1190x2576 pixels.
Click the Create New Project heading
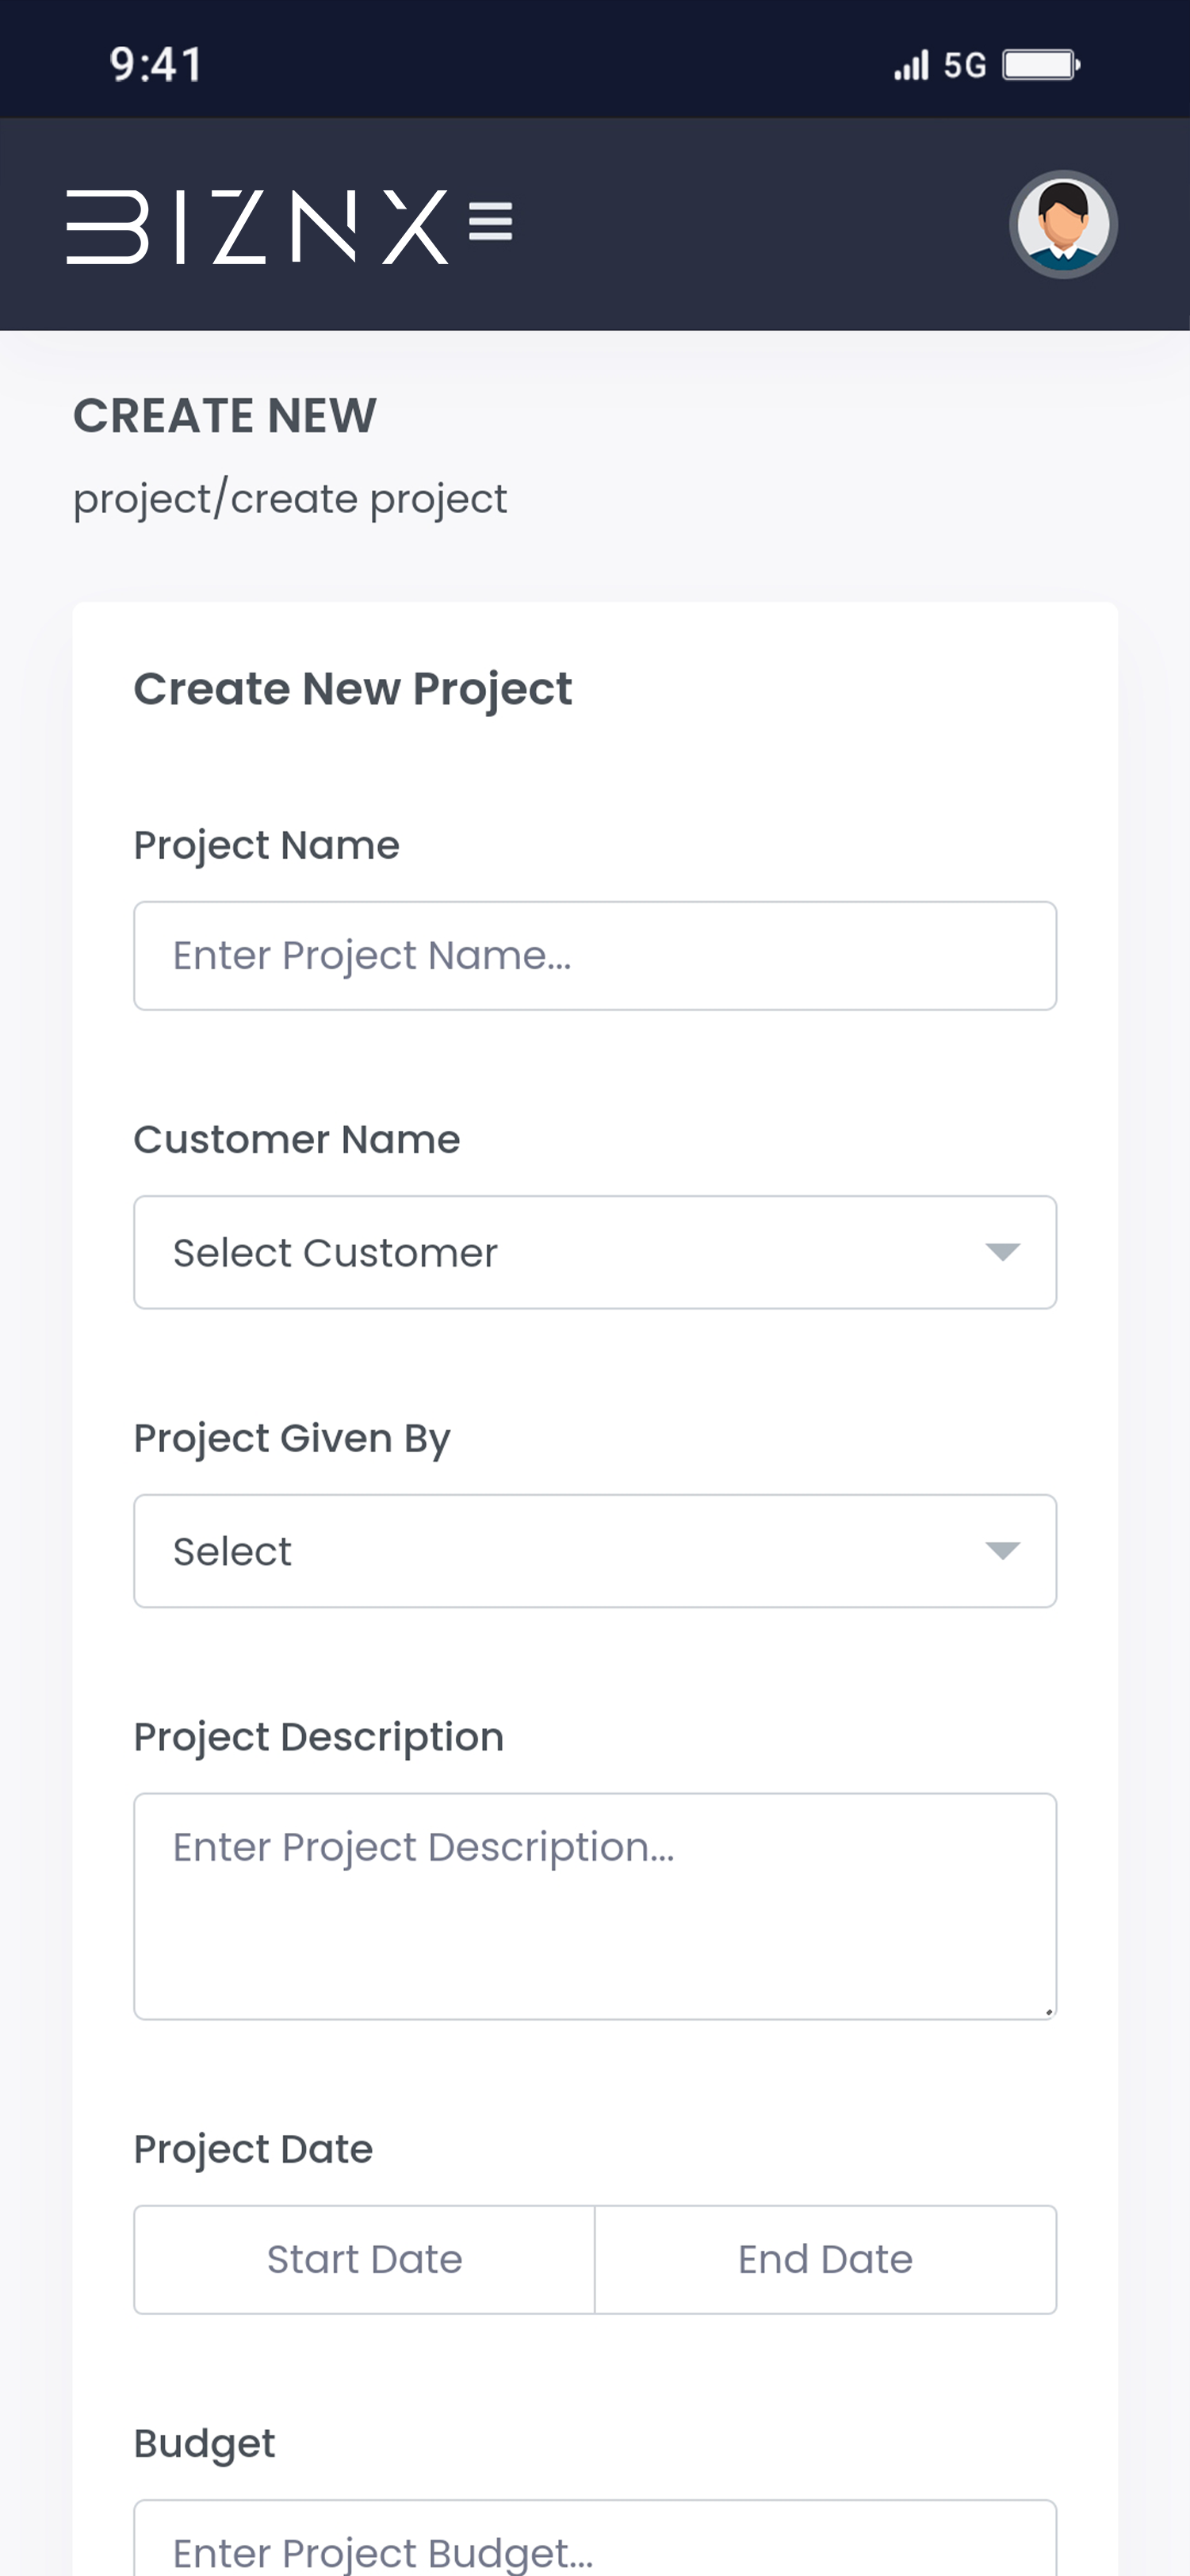(353, 689)
